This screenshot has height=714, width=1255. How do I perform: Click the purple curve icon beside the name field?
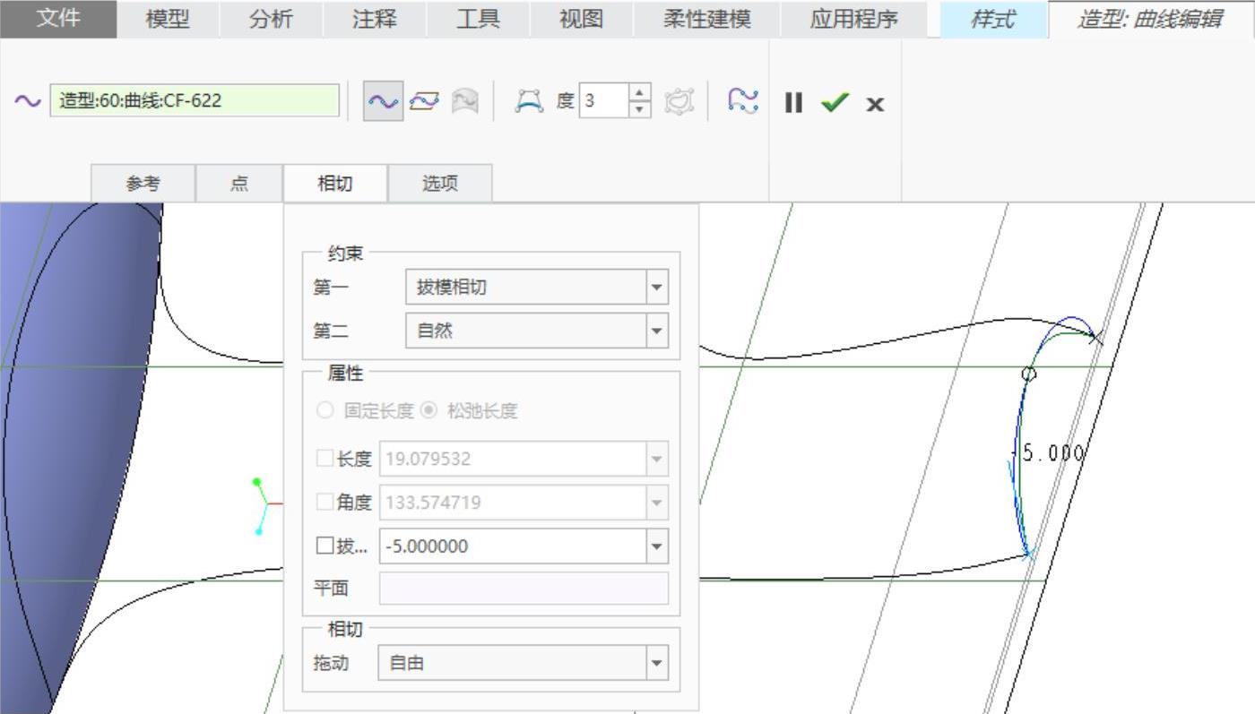point(28,101)
